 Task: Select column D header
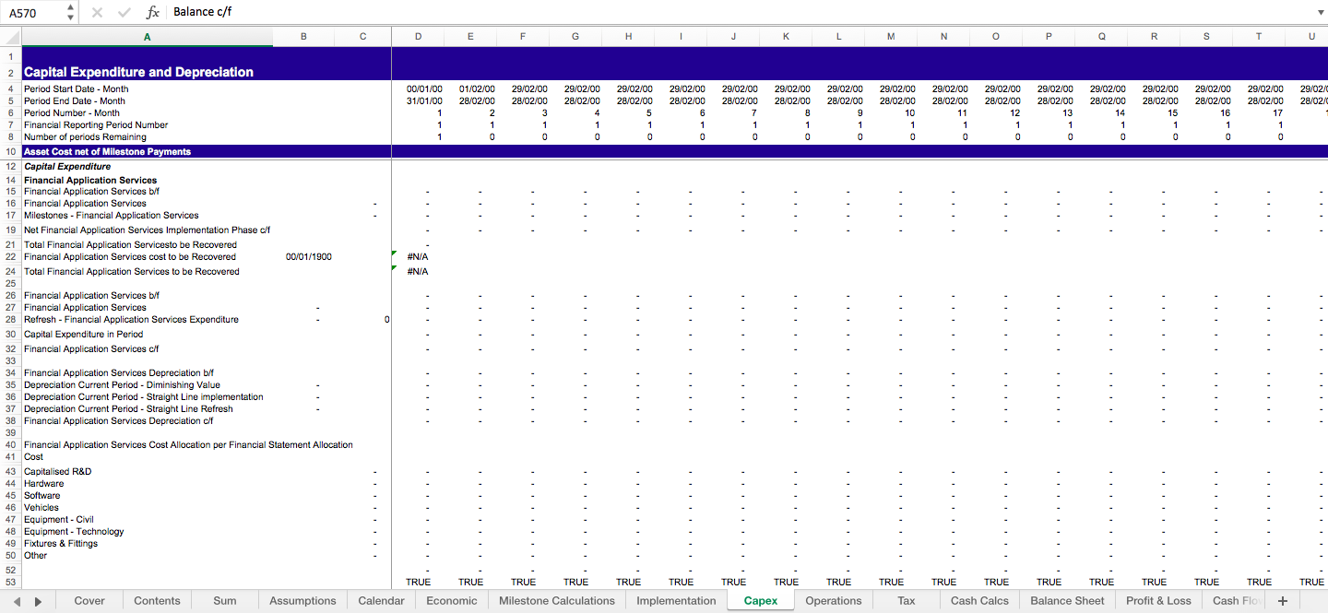tap(418, 37)
